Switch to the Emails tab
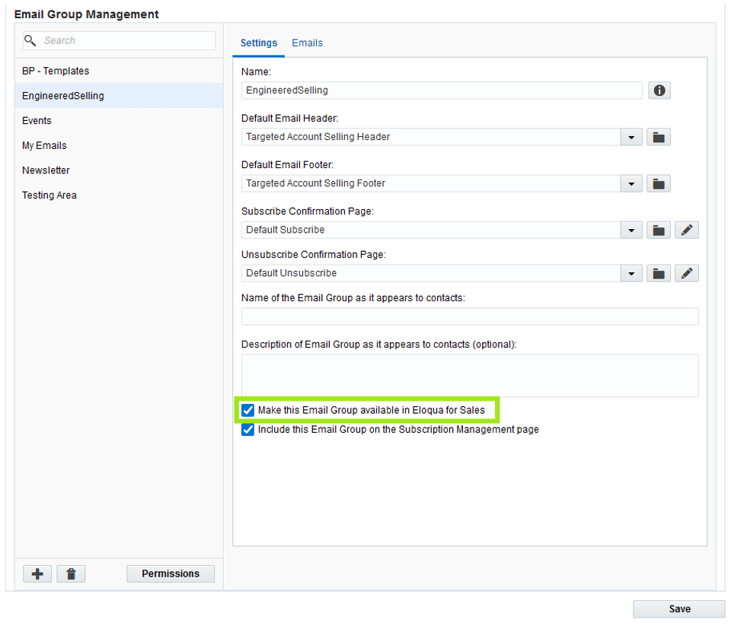This screenshot has width=731, height=626. coord(307,43)
